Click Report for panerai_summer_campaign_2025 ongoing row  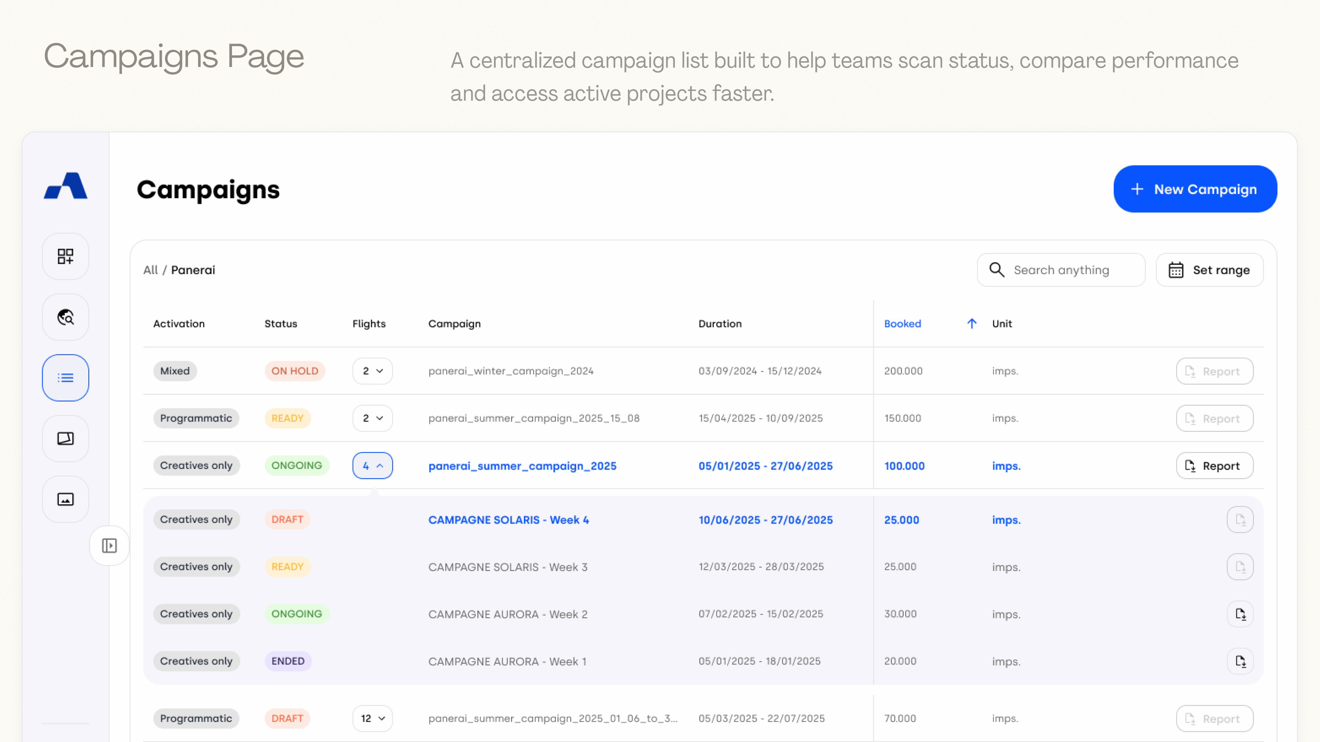click(1214, 465)
